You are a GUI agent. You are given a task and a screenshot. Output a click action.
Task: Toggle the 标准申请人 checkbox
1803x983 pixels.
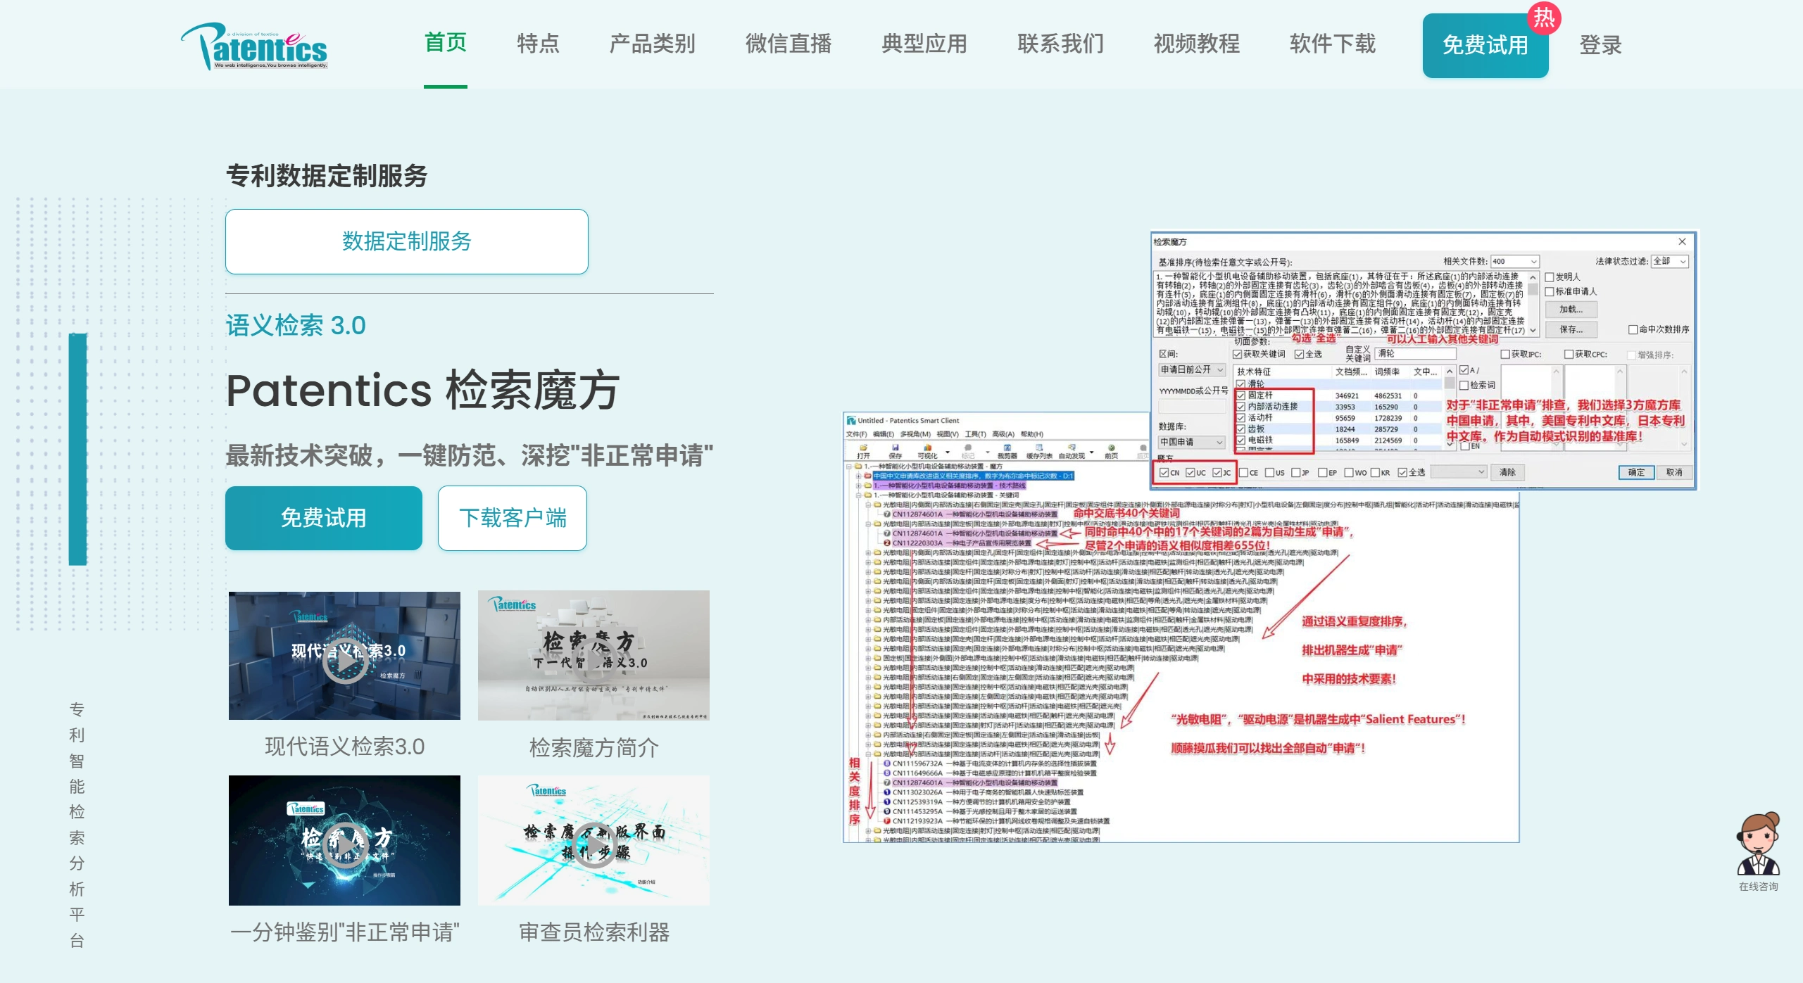[1549, 291]
